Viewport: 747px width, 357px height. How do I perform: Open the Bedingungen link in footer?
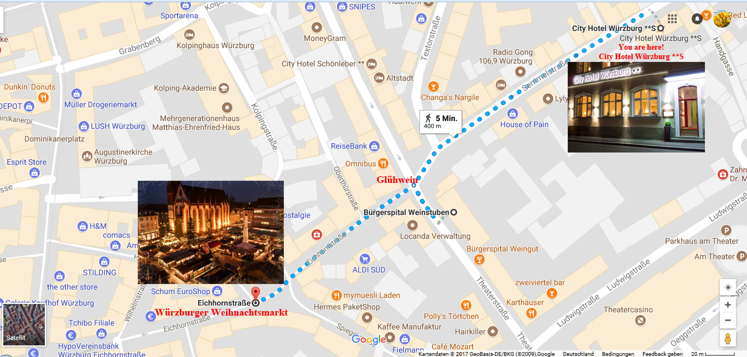[618, 354]
